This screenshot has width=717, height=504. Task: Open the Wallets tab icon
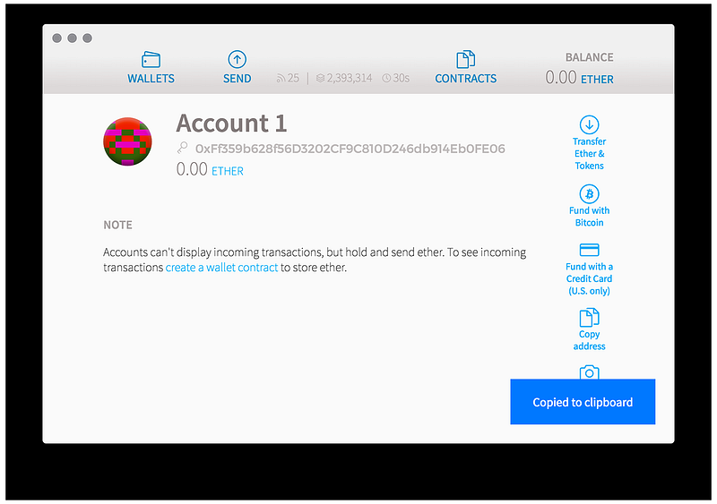click(x=151, y=59)
